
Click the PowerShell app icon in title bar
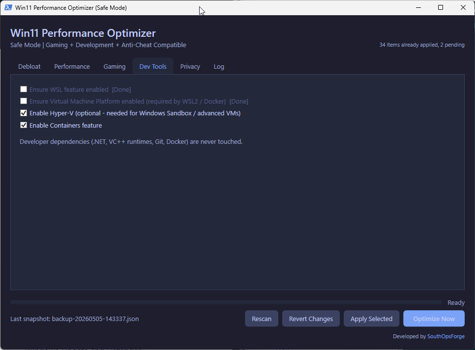8,7
